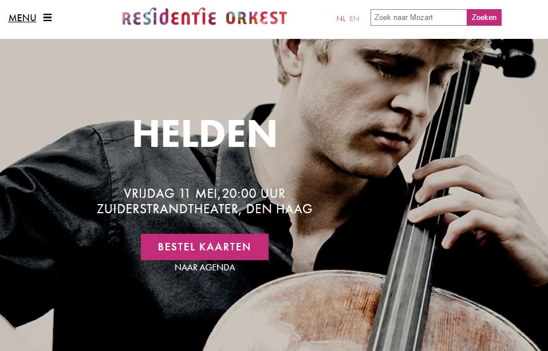Open the HELDEN concert title

205,134
